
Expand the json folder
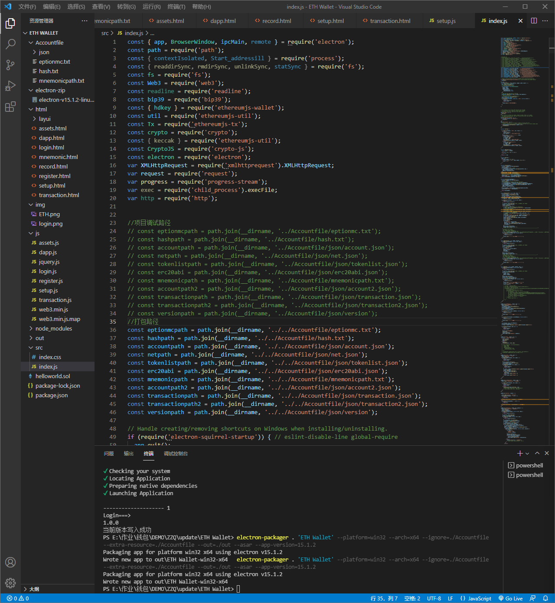point(58,52)
